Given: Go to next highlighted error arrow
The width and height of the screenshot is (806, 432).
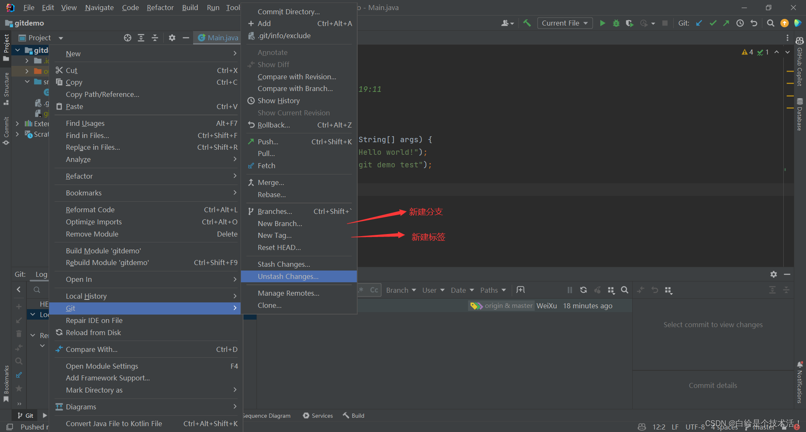Looking at the screenshot, I should [x=788, y=52].
